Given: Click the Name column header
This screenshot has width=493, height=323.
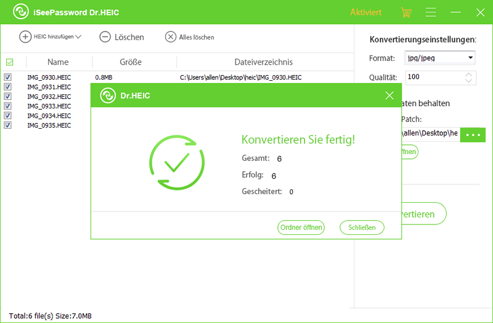Looking at the screenshot, I should pyautogui.click(x=58, y=62).
